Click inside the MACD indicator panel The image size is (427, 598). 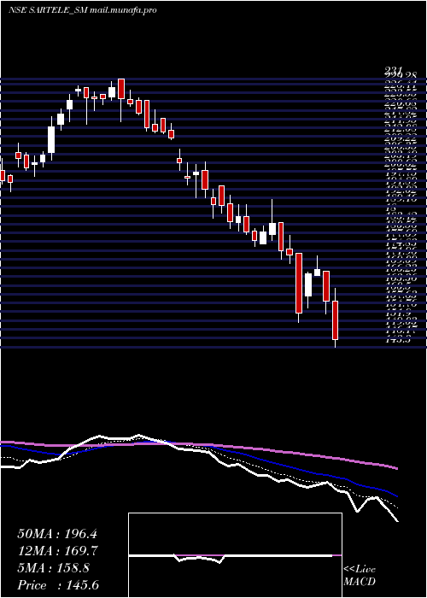235,555
